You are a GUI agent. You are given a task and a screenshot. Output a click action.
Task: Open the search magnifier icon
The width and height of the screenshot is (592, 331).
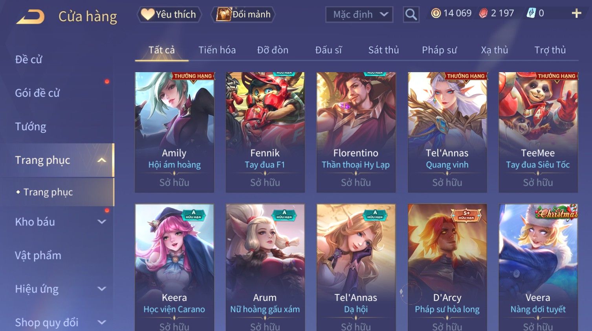pyautogui.click(x=411, y=15)
